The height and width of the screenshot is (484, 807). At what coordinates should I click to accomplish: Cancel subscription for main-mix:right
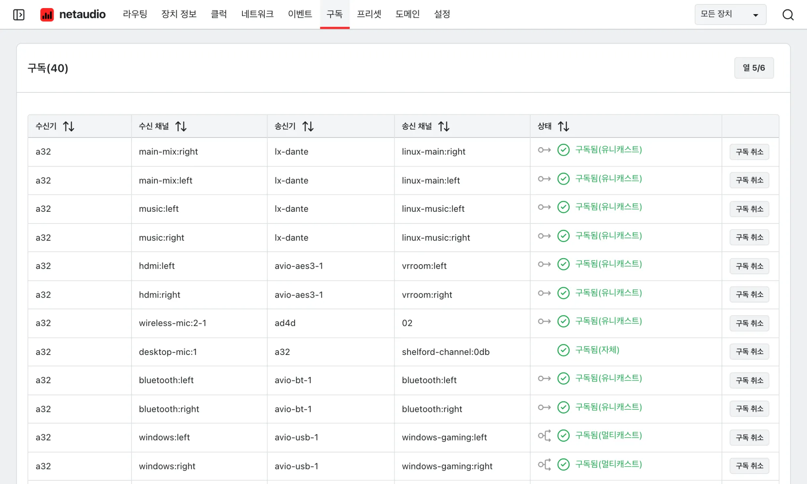pyautogui.click(x=749, y=152)
